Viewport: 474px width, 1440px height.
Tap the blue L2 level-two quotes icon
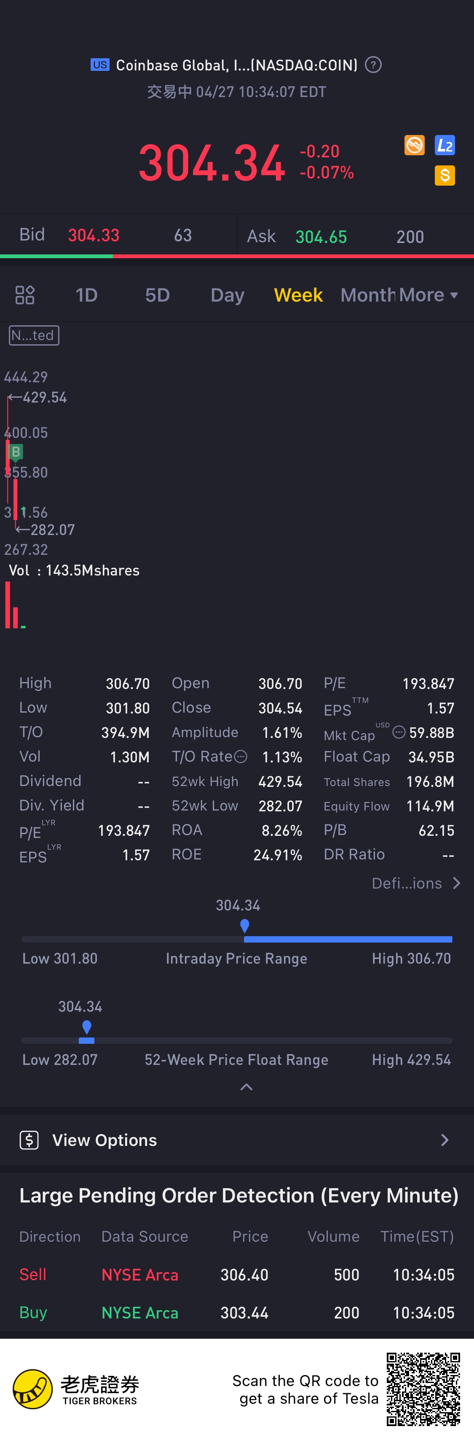pos(445,146)
